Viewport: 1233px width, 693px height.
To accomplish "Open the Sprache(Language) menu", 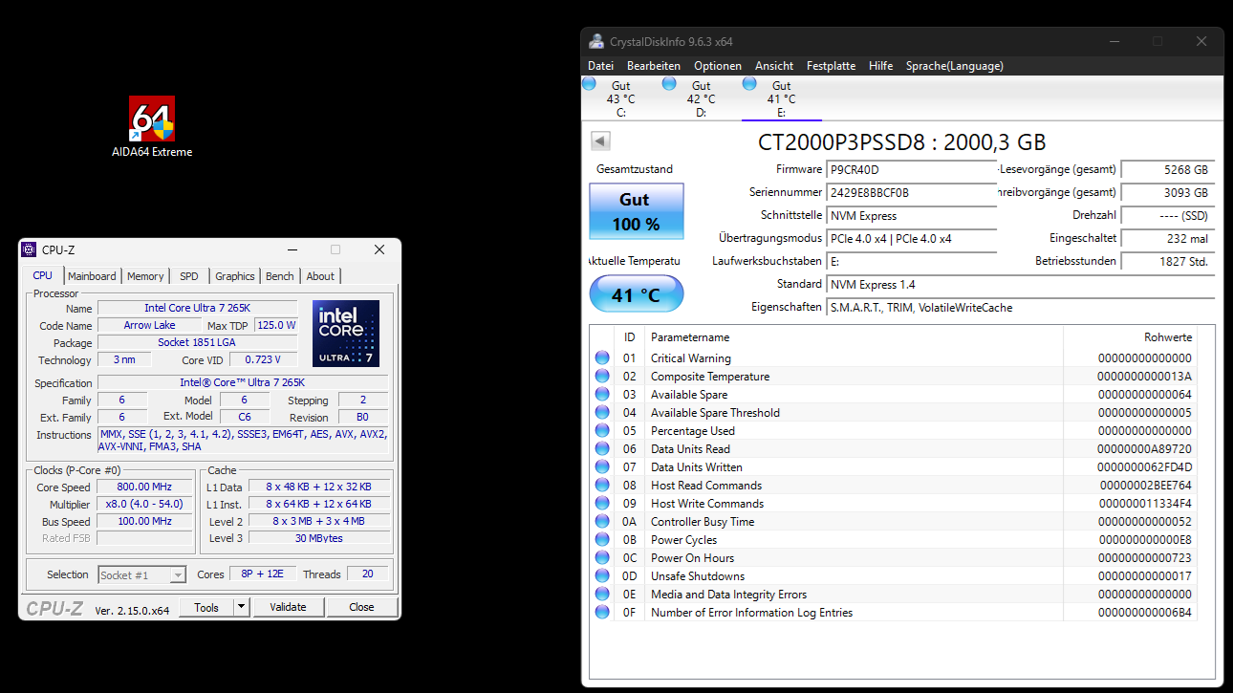I will [x=955, y=66].
